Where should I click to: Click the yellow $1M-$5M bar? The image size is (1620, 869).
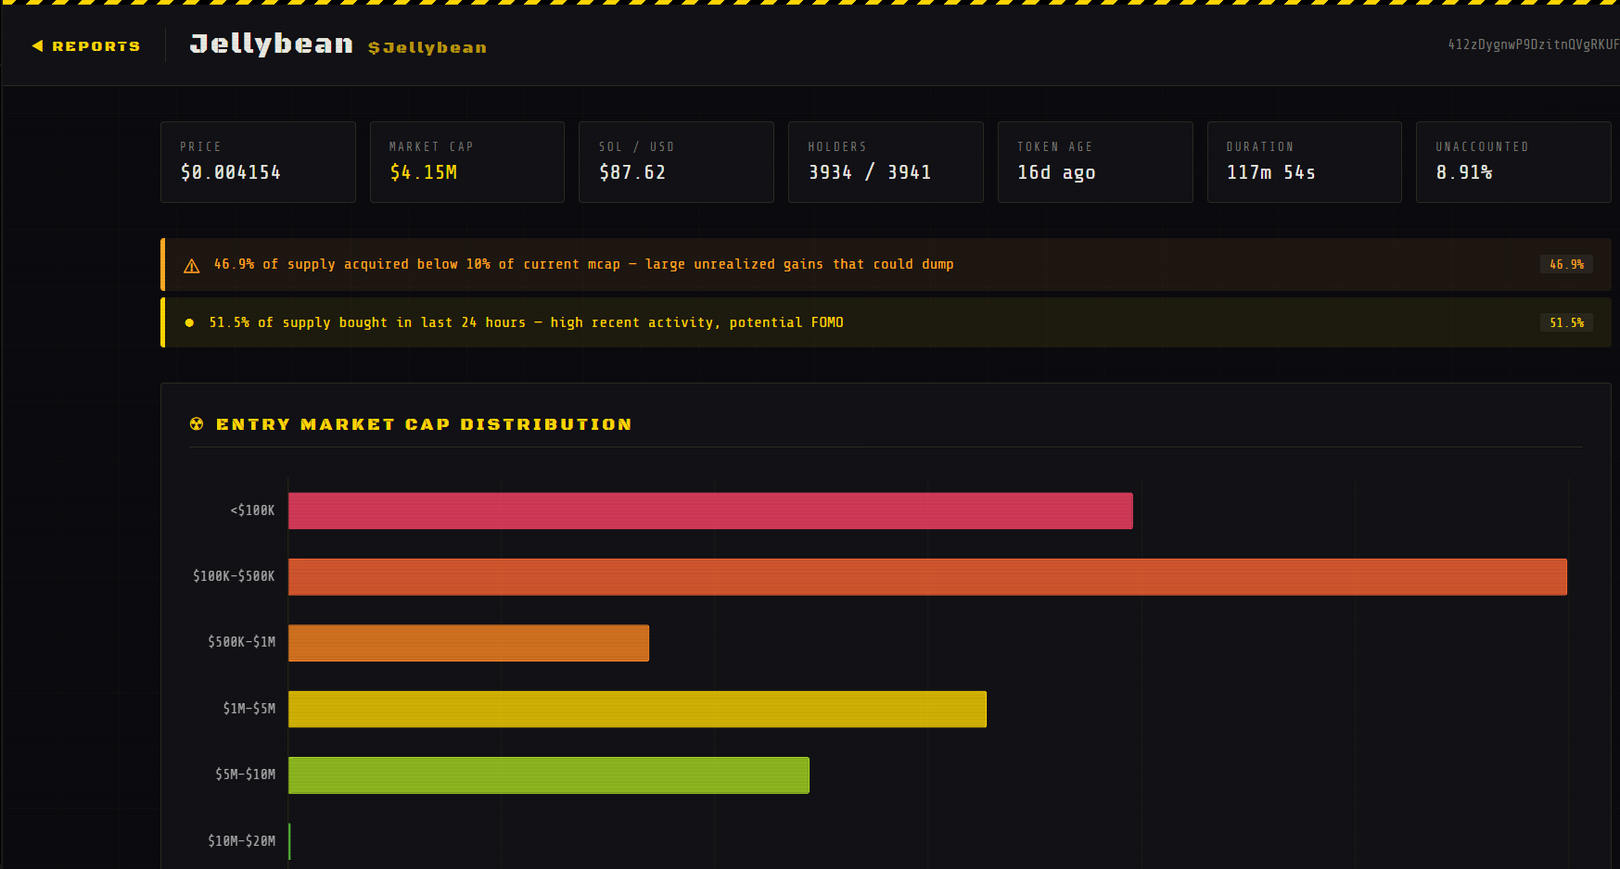[x=638, y=709]
